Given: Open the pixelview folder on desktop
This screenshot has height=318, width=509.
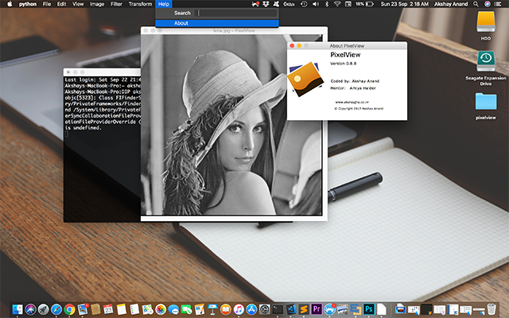Looking at the screenshot, I should click(x=486, y=101).
